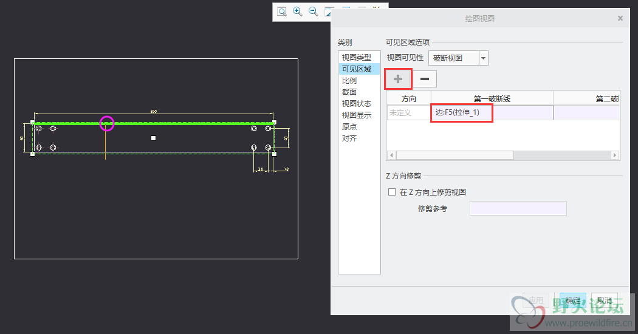Click the table scroll right arrow
The width and height of the screenshot is (638, 334).
615,155
